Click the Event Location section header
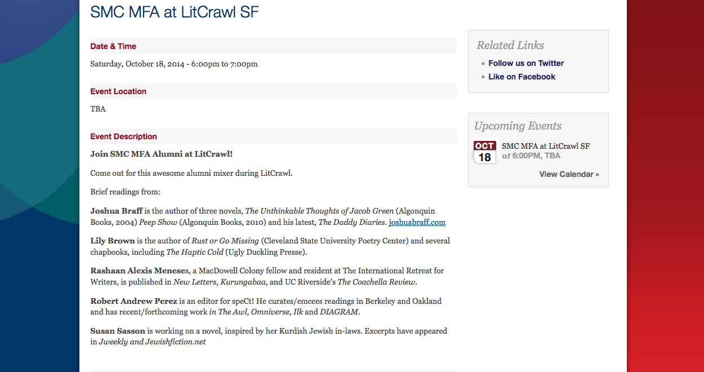The height and width of the screenshot is (372, 704). (118, 91)
